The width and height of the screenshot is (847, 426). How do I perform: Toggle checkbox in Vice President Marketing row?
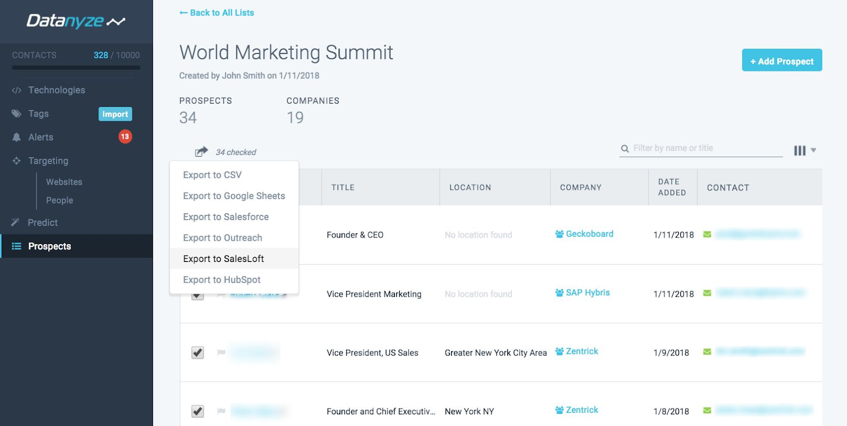[197, 296]
